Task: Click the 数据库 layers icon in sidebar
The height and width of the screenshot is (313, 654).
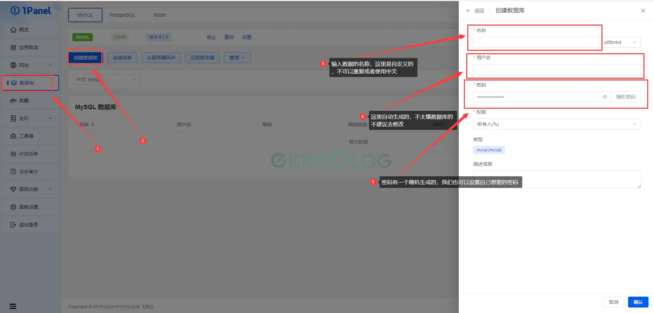Action: point(14,83)
